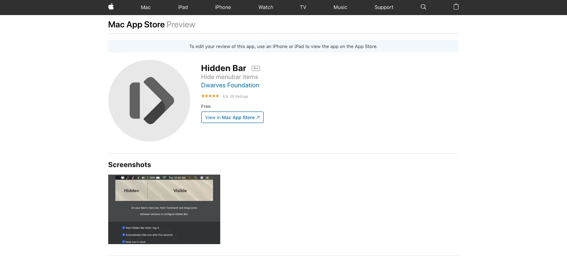Click the Mac App Store heading link
The height and width of the screenshot is (256, 567).
pos(136,25)
